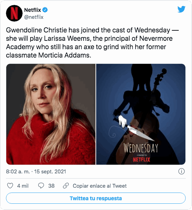Click the Netflix display name
Viewport: 192px width, 210px height.
click(x=32, y=10)
